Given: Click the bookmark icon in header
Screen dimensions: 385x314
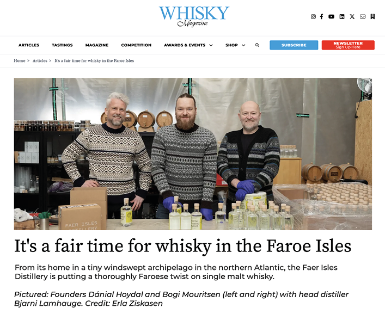Looking at the screenshot, I should pyautogui.click(x=372, y=16).
